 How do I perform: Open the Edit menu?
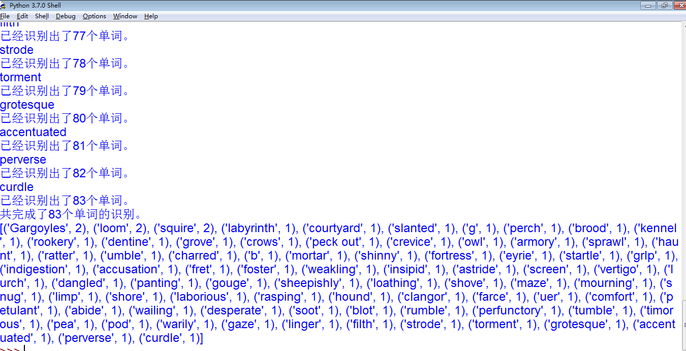click(x=22, y=16)
